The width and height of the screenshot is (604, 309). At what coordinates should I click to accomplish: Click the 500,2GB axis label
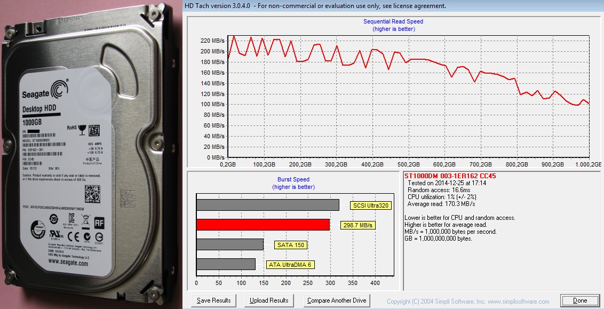click(x=409, y=164)
